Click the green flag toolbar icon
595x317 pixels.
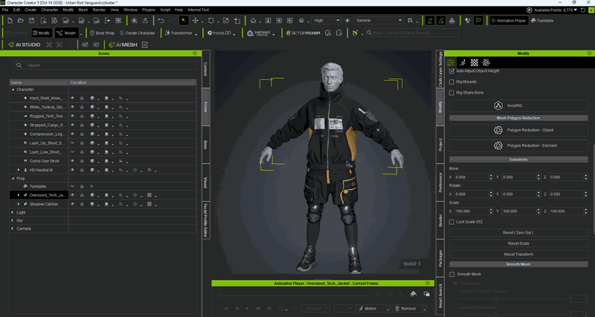(478, 21)
